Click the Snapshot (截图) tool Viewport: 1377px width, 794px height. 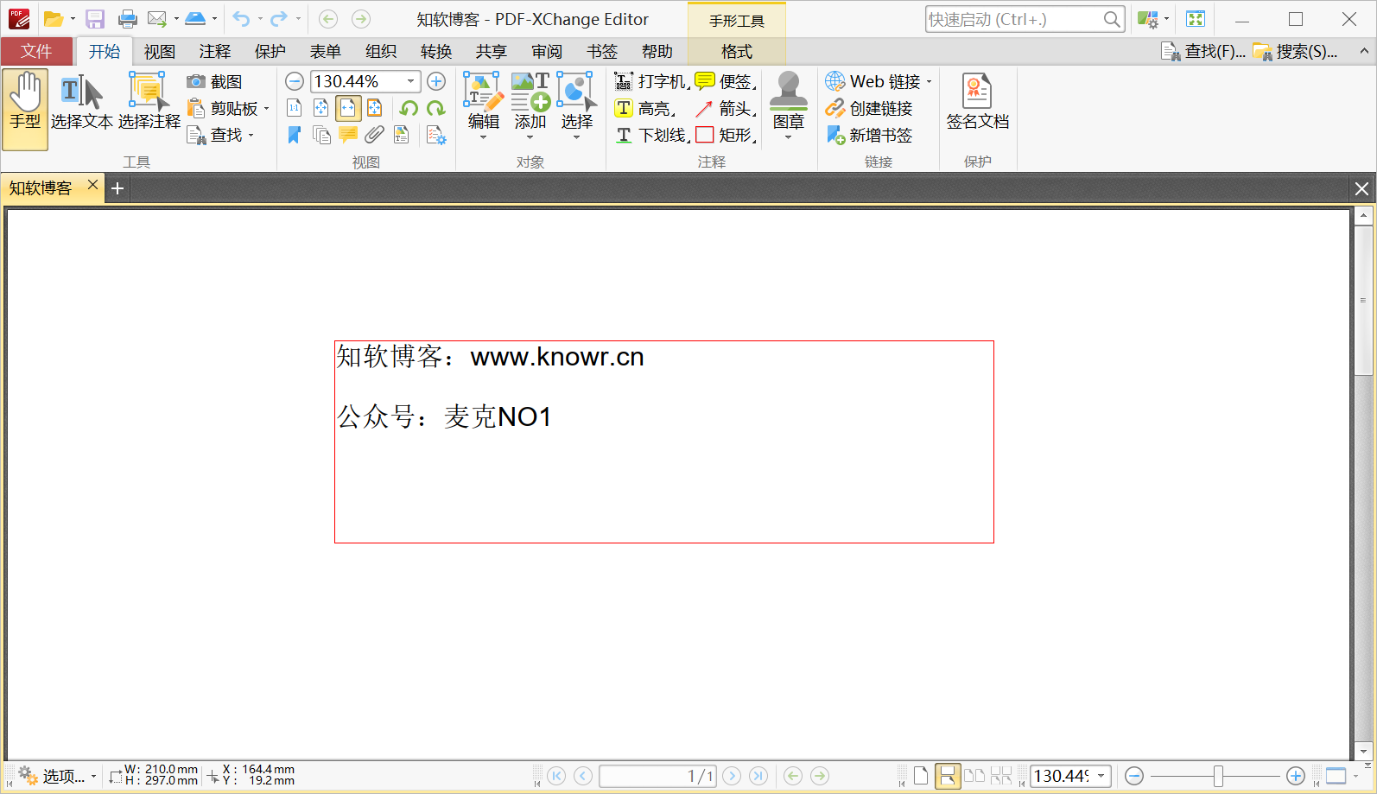tap(215, 81)
